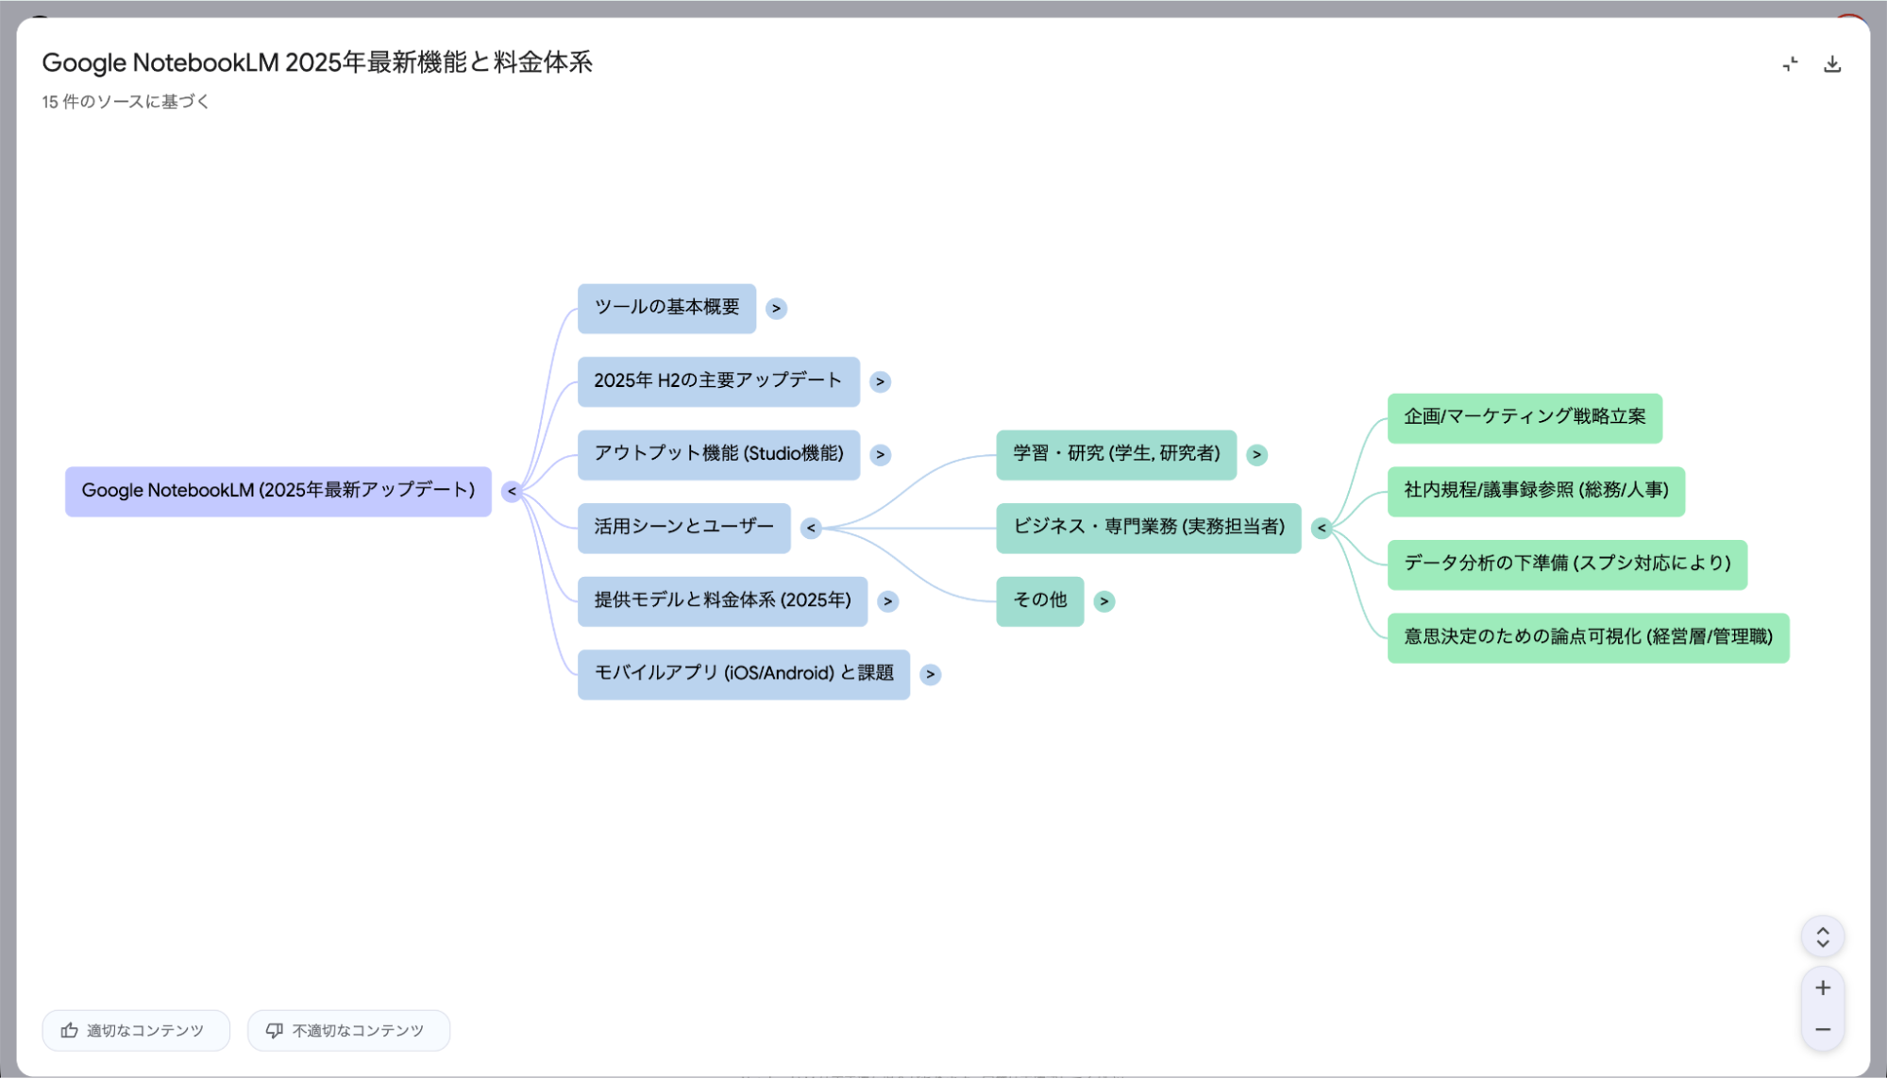1887x1079 pixels.
Task: Expand the その他 node
Action: click(x=1104, y=600)
